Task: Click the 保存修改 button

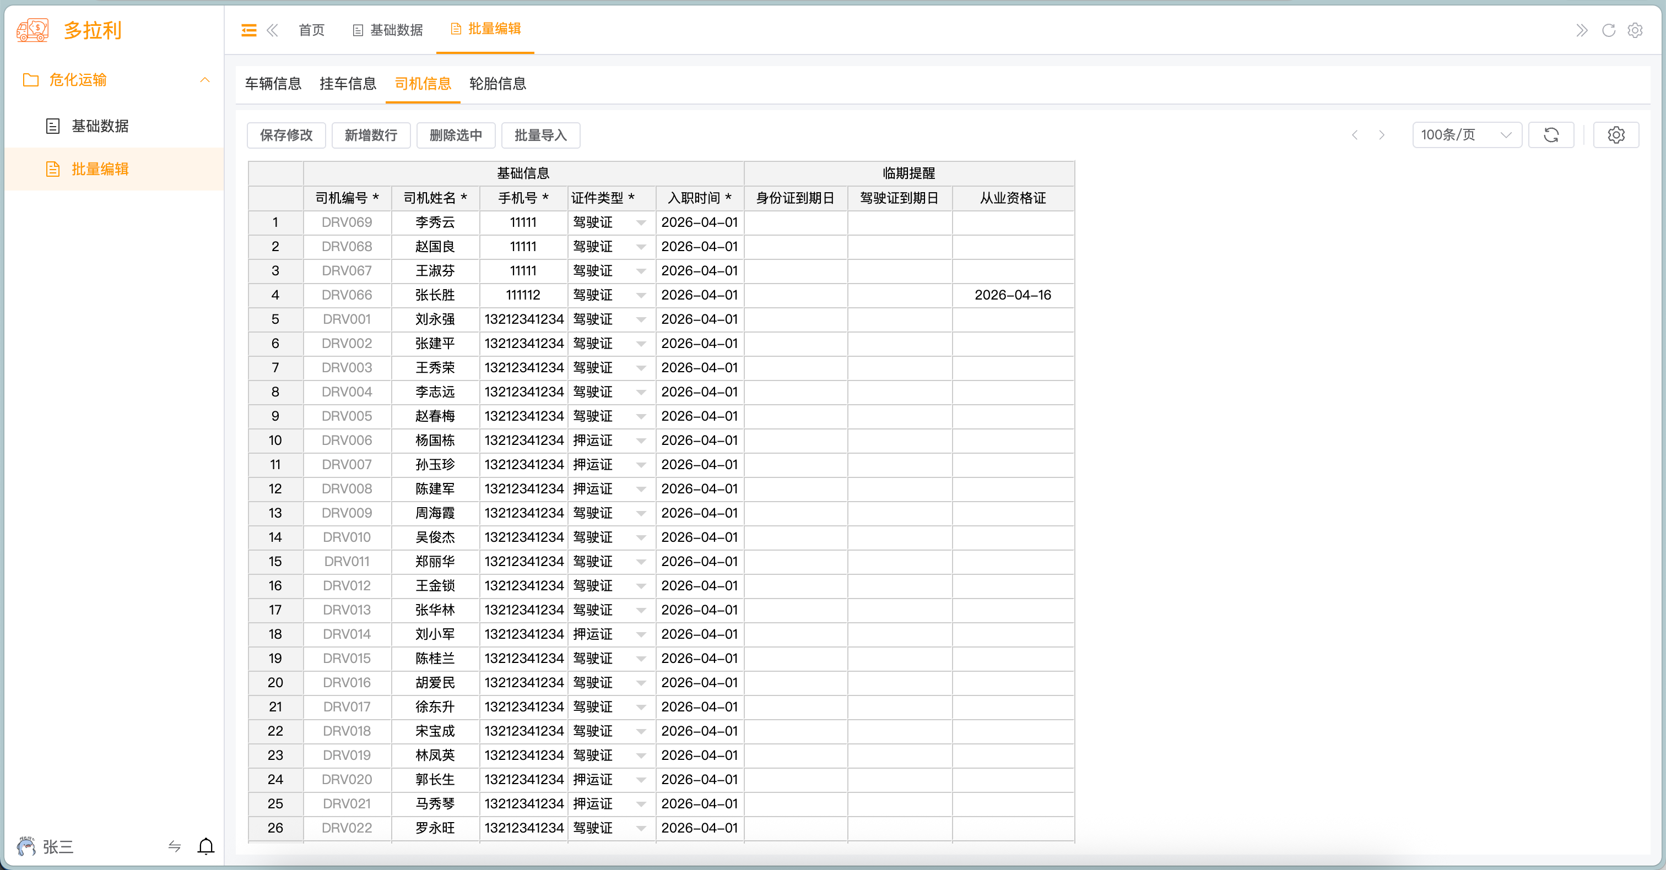Action: click(286, 134)
